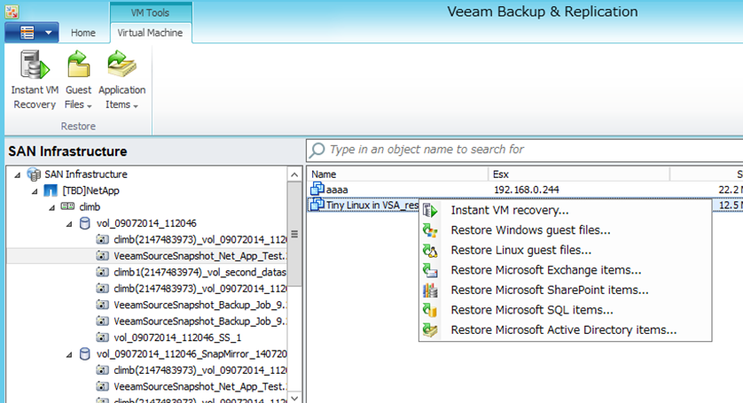Click the Active Directory items menu icon
The height and width of the screenshot is (403, 743).
(x=430, y=329)
